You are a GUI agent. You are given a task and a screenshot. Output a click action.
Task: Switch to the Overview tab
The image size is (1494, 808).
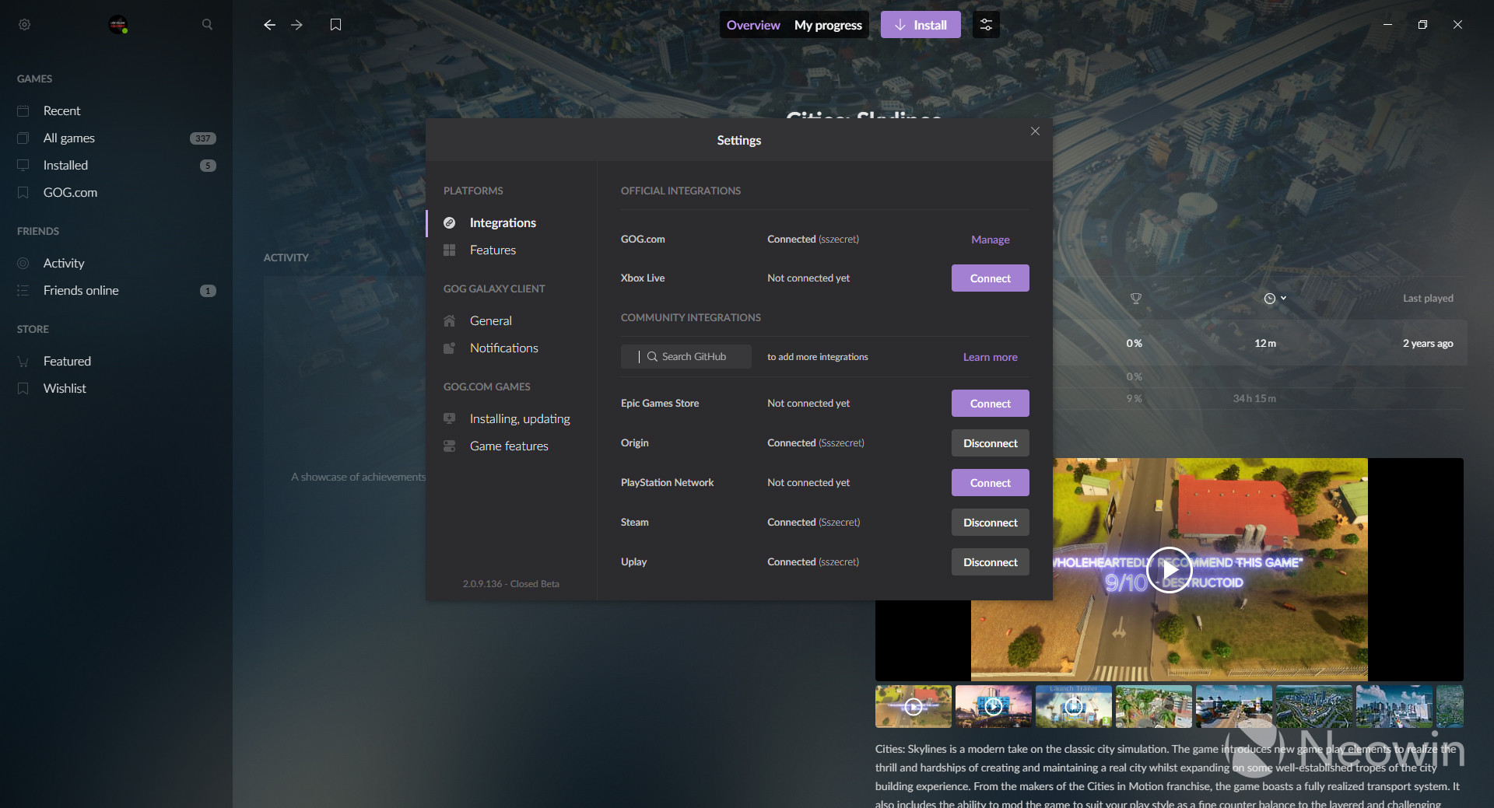(752, 25)
